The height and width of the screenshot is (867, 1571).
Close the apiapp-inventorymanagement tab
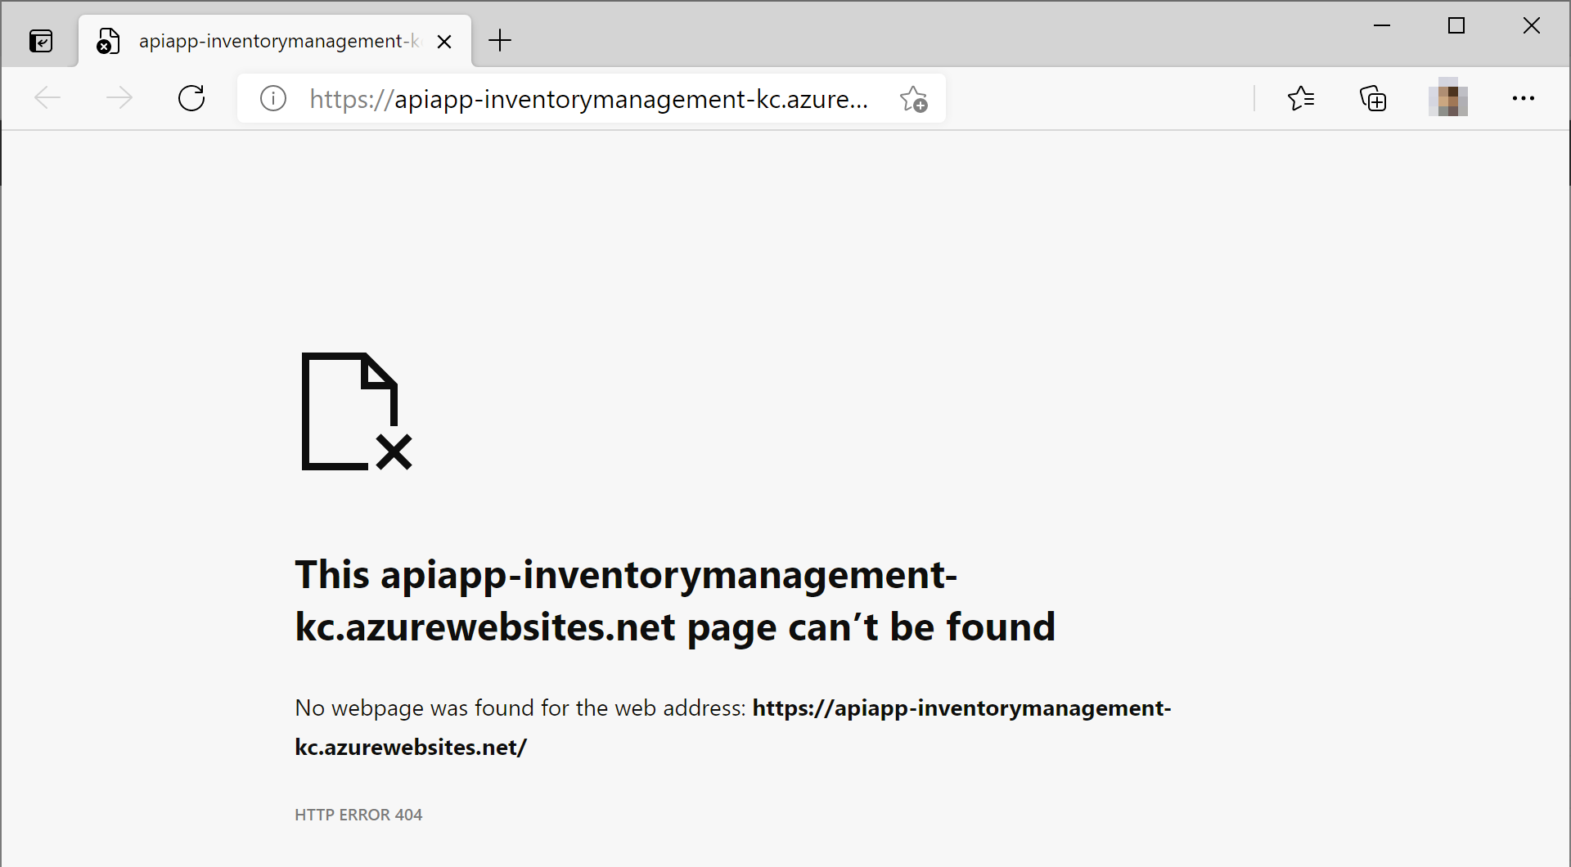[444, 41]
